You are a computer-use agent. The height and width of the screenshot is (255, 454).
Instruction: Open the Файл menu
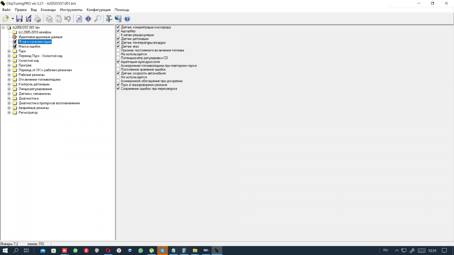(6, 9)
